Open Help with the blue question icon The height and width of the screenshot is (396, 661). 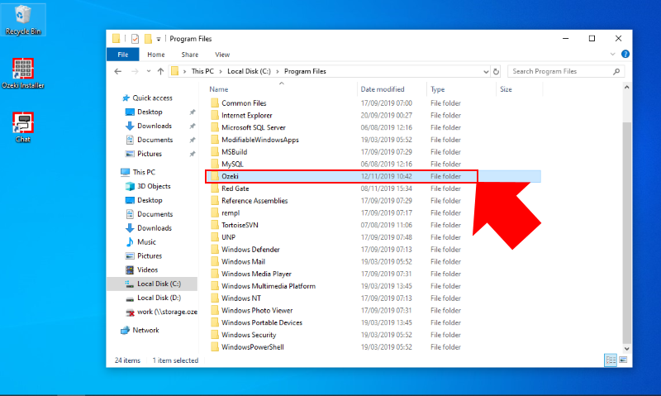625,54
